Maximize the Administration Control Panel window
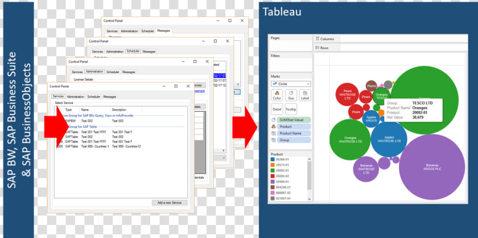Viewport: 478px width, 238px height. click(195, 61)
